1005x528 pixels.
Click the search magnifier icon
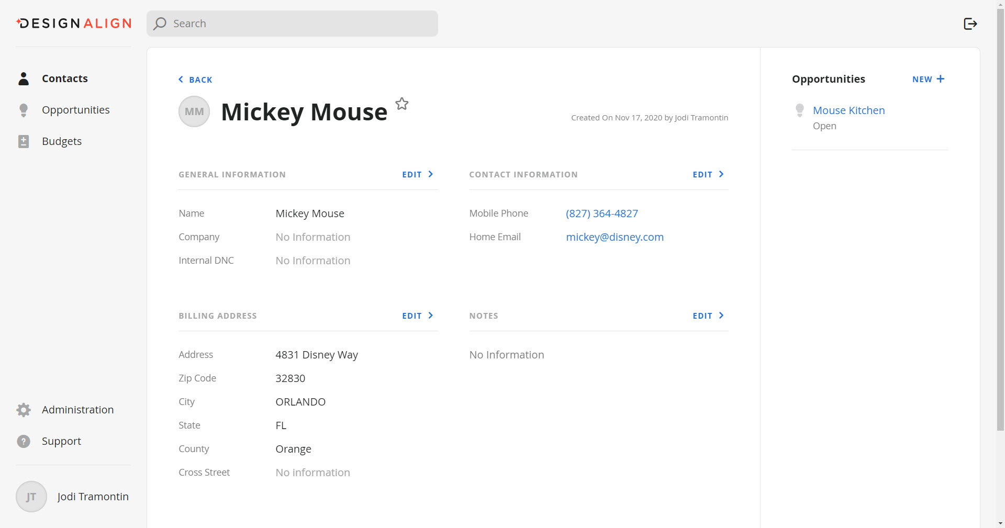[160, 24]
